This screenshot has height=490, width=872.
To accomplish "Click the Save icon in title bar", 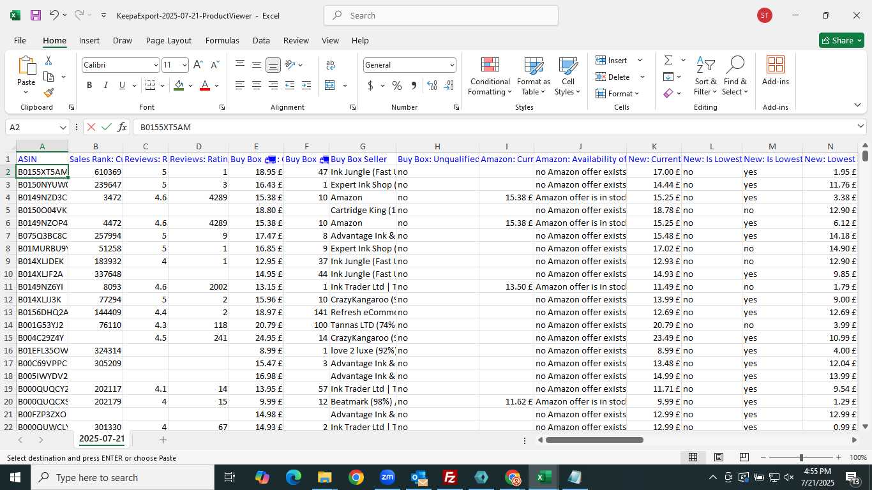I will [36, 15].
